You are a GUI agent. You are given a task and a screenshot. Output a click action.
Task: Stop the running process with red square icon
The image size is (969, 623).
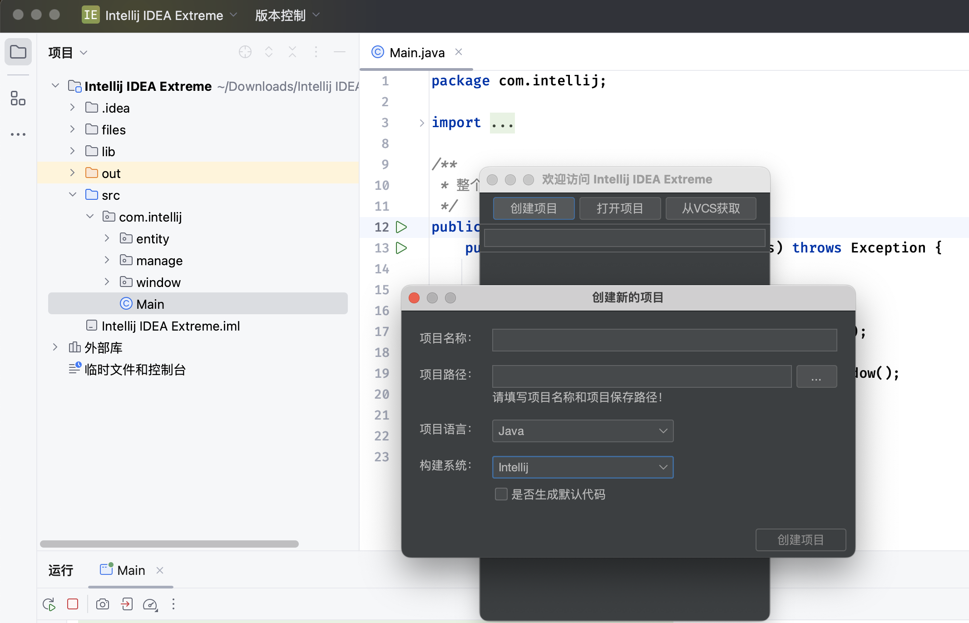[x=72, y=604]
